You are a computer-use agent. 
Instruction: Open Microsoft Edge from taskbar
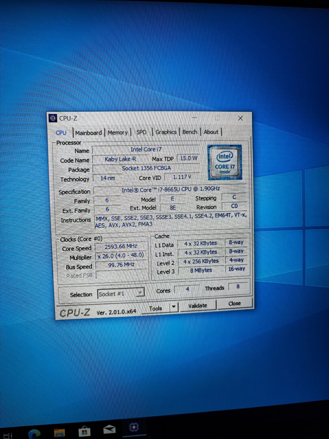point(35,434)
